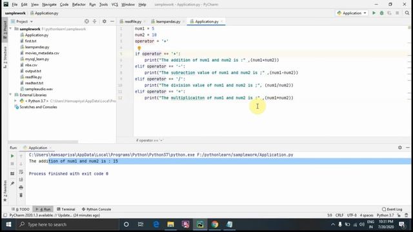
Task: Click the Windows search box
Action: tap(67, 224)
